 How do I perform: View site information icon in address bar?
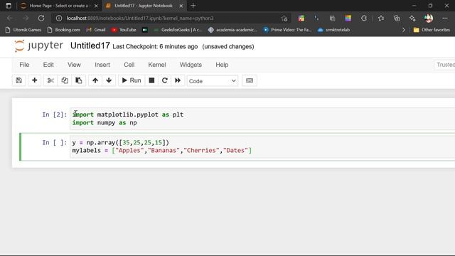[x=59, y=18]
